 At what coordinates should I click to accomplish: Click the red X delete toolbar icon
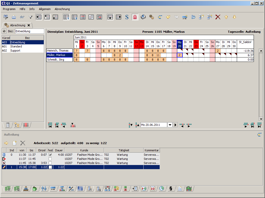click(x=218, y=17)
